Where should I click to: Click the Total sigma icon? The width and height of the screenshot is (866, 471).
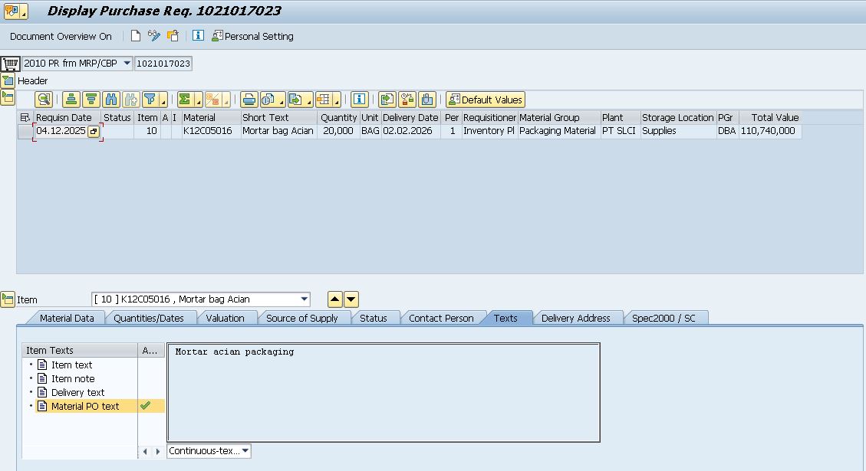[x=184, y=100]
